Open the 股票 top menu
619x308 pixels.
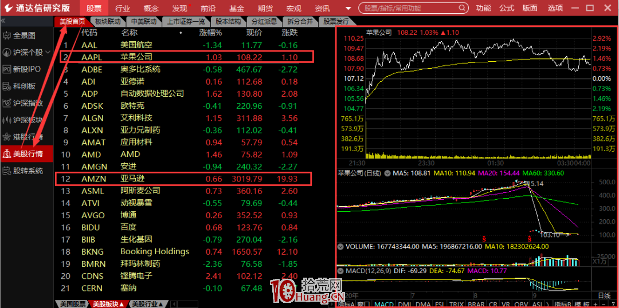(x=93, y=8)
